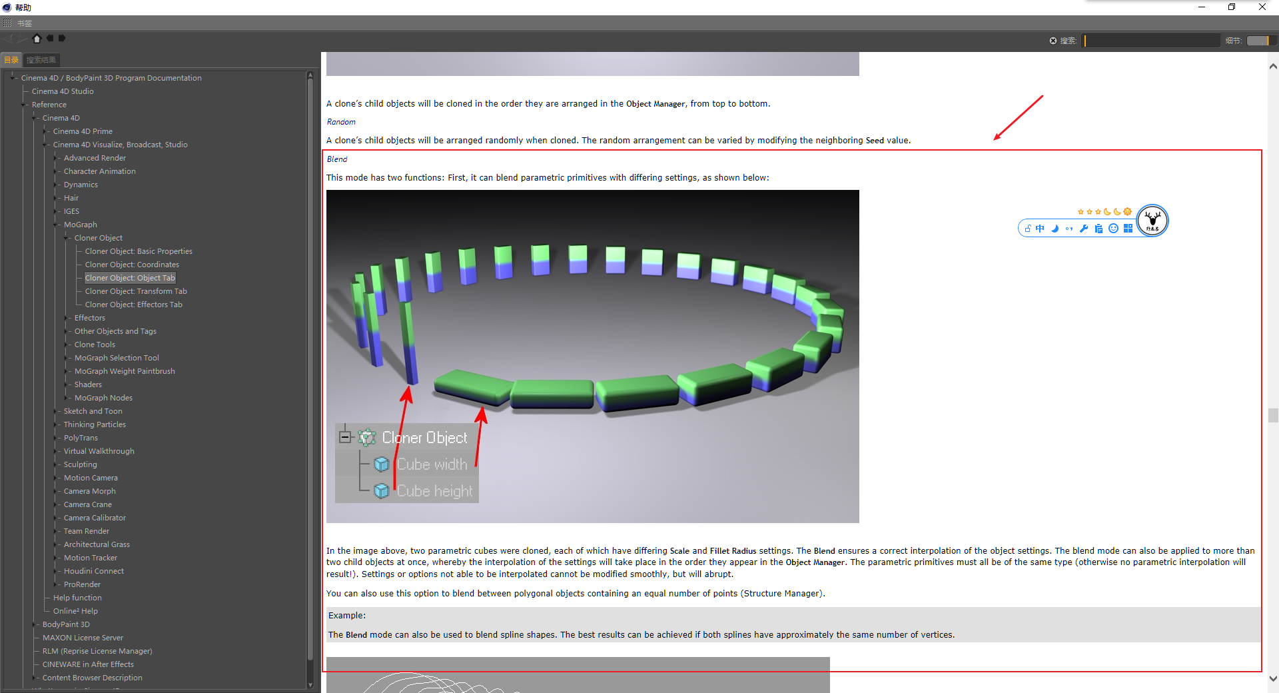1279x693 pixels.
Task: Select the IGES tree item
Action: (71, 211)
